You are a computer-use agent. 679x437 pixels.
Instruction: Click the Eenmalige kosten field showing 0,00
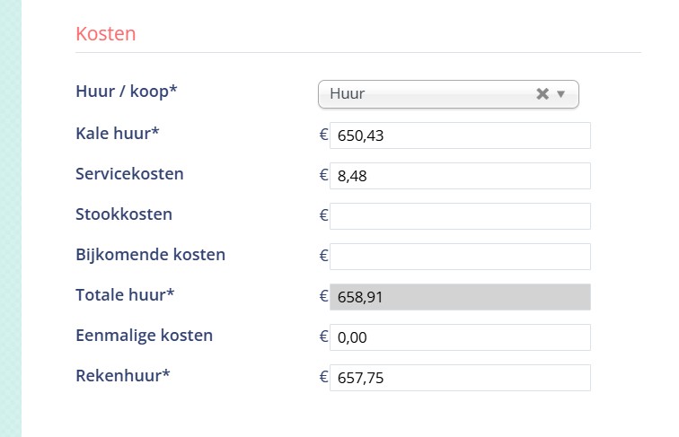(460, 337)
